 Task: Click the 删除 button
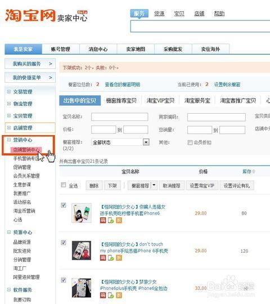94,186
